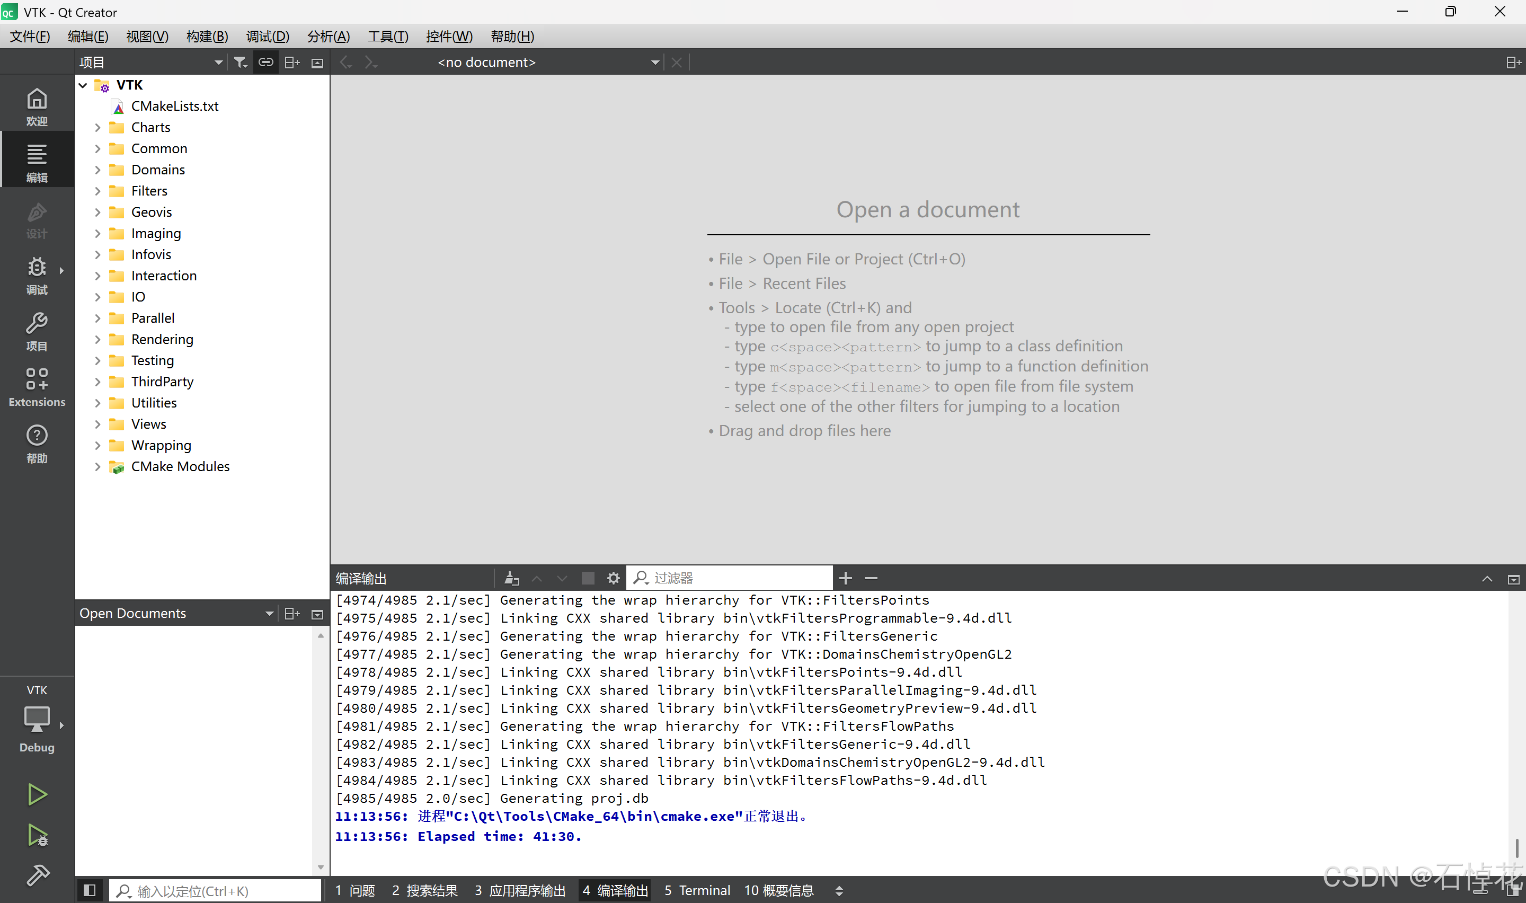The height and width of the screenshot is (903, 1526).
Task: Toggle the left sidebar visibility button
Action: point(90,890)
